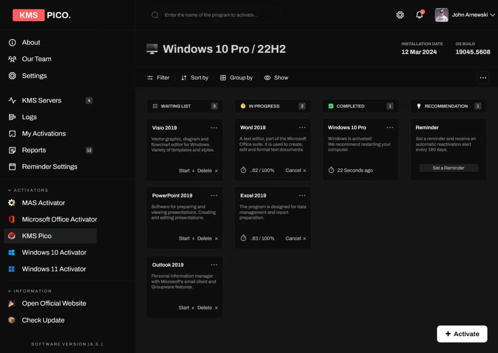Open the notifications bell
Image resolution: width=498 pixels, height=353 pixels.
(419, 15)
